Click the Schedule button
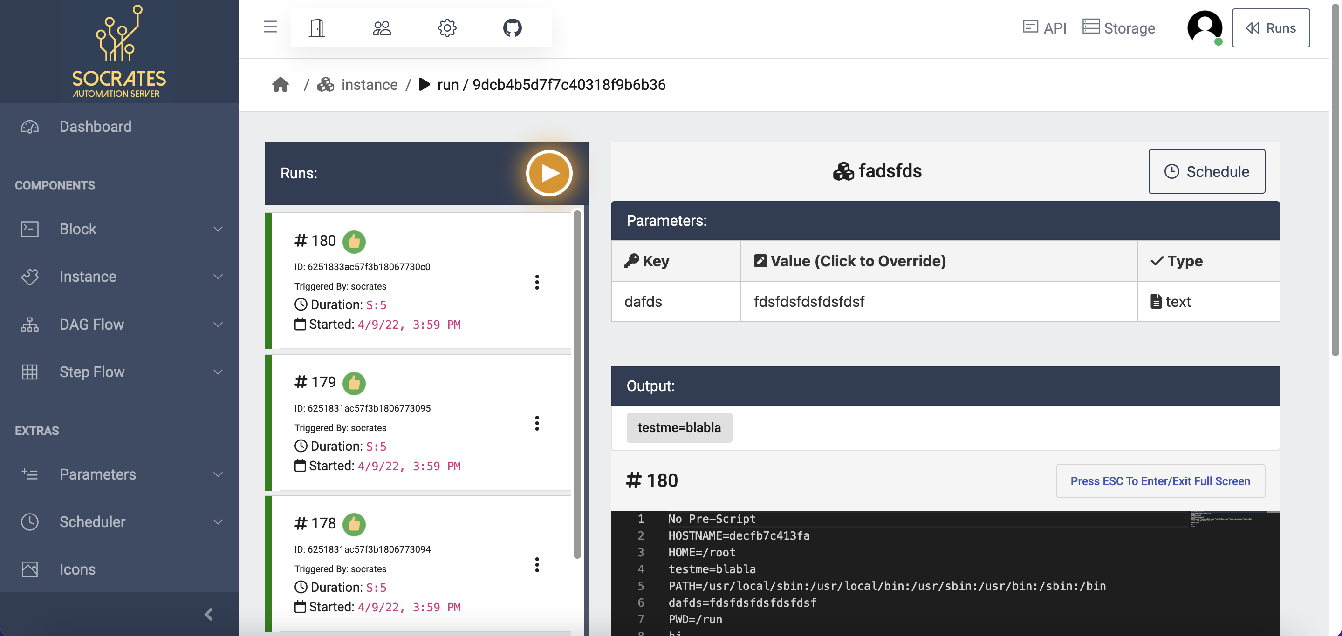This screenshot has height=636, width=1342. pyautogui.click(x=1206, y=171)
